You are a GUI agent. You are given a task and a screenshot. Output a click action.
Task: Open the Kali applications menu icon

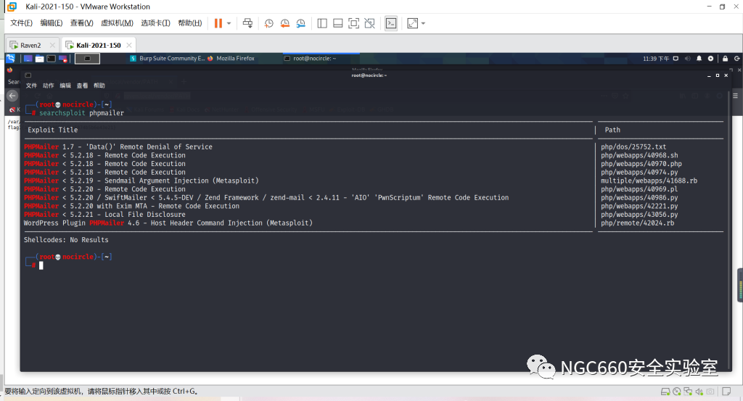pos(10,58)
